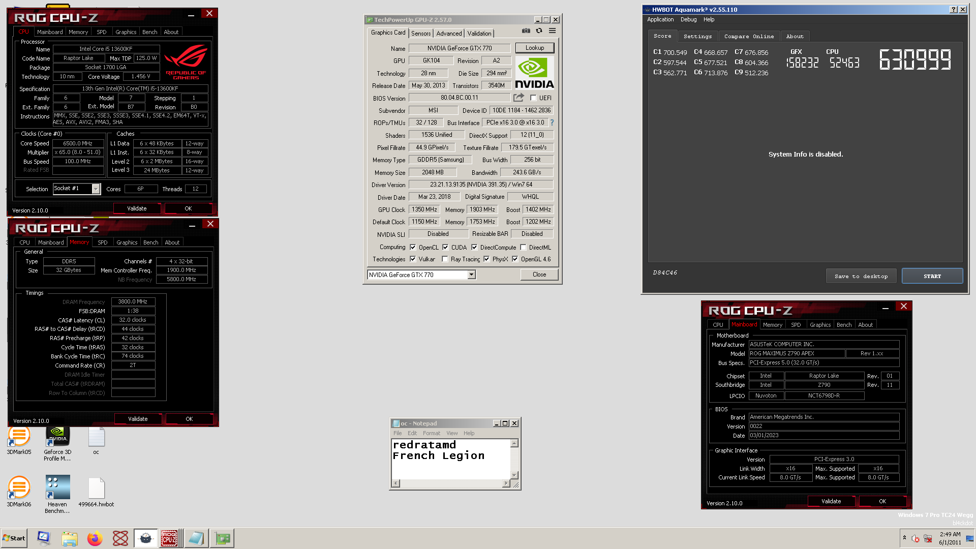Click the NVIDIA logo in GPU-Z
Image resolution: width=976 pixels, height=549 pixels.
pos(534,73)
